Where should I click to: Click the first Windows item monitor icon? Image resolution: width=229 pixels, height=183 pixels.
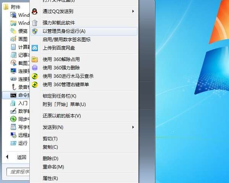pyautogui.click(x=13, y=15)
